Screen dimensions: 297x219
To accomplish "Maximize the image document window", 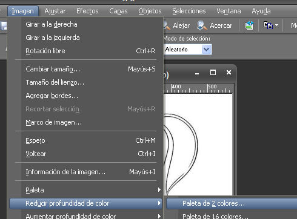I will pyautogui.click(x=213, y=73).
